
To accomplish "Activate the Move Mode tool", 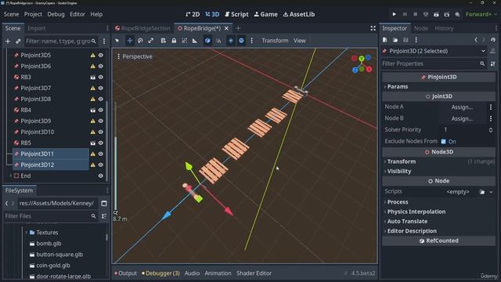I will (x=130, y=41).
